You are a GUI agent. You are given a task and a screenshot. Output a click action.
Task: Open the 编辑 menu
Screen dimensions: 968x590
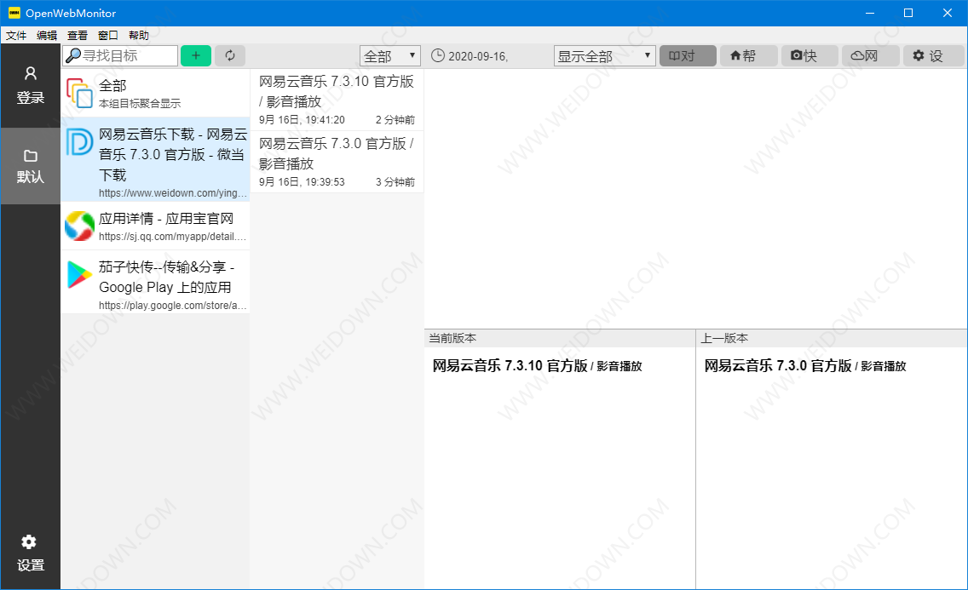click(47, 35)
